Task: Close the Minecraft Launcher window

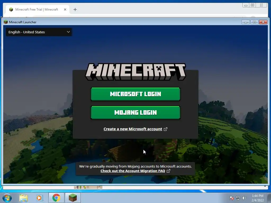Action: (x=263, y=22)
